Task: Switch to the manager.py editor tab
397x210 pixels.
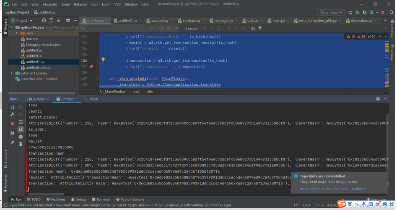Action: tap(223, 21)
